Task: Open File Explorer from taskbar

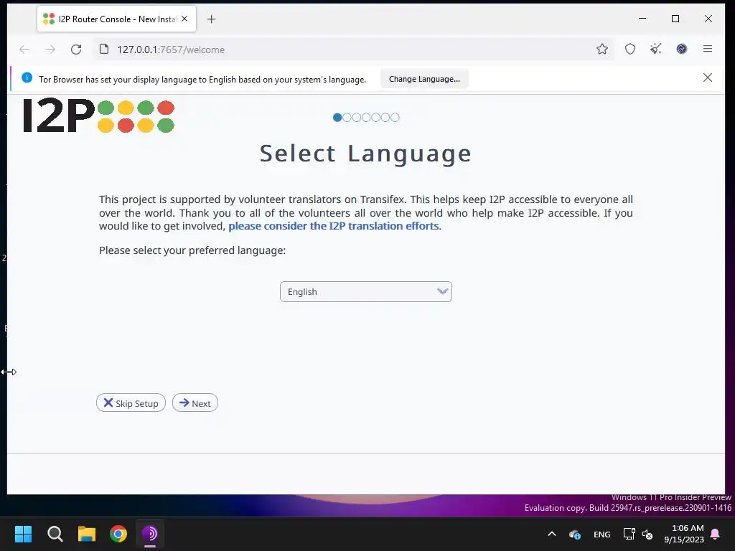Action: (x=87, y=534)
